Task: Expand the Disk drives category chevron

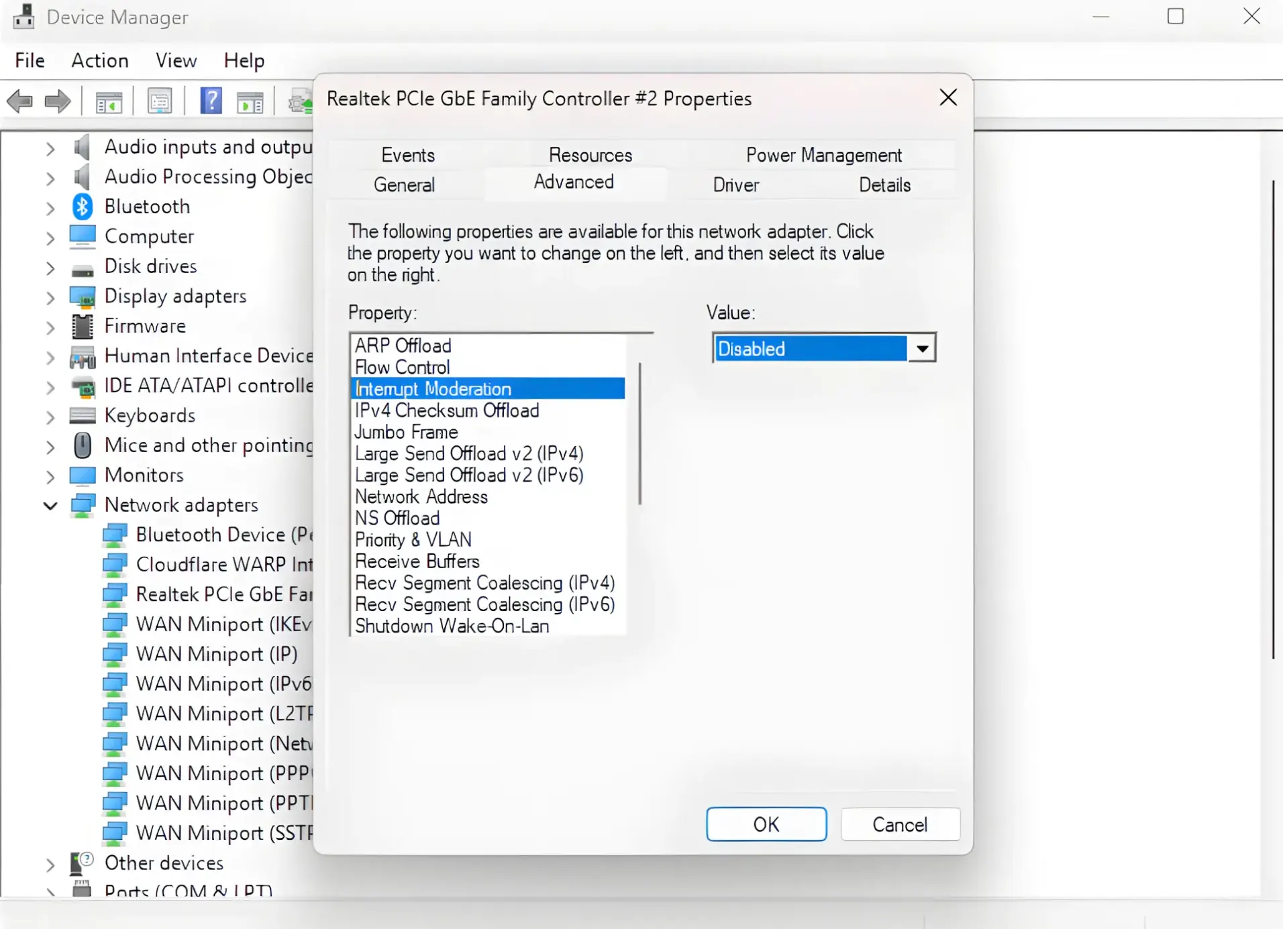Action: tap(50, 268)
